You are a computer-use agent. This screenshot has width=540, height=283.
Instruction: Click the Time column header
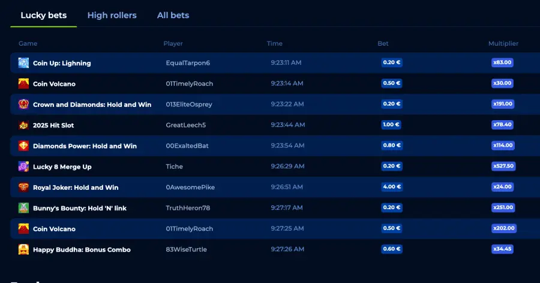point(274,43)
